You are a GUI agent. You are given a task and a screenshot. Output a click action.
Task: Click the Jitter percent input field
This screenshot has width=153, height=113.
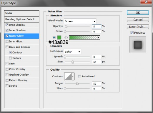97,89
